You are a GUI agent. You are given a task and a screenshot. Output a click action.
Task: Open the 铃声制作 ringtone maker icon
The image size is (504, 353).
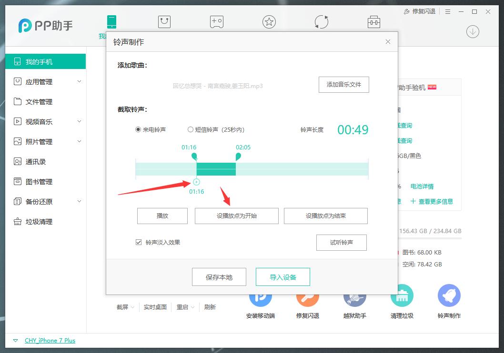pos(449,295)
